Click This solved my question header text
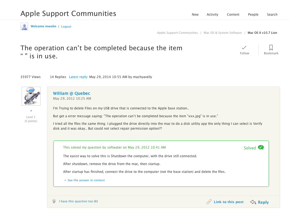This screenshot has width=289, height=215. [114, 147]
